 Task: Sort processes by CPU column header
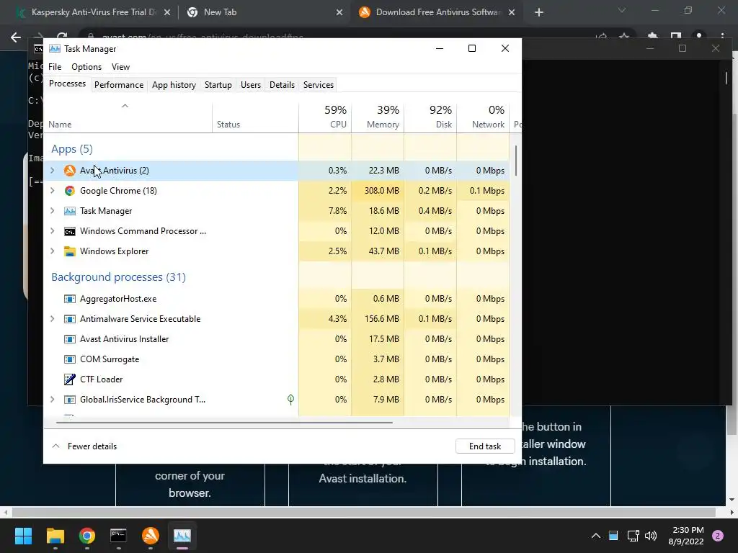coord(325,117)
